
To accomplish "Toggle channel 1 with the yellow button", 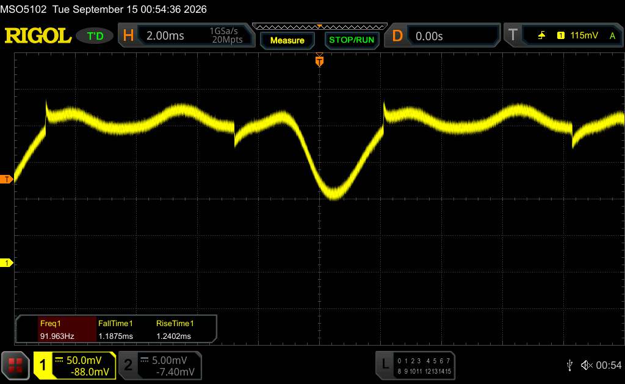I will (74, 366).
